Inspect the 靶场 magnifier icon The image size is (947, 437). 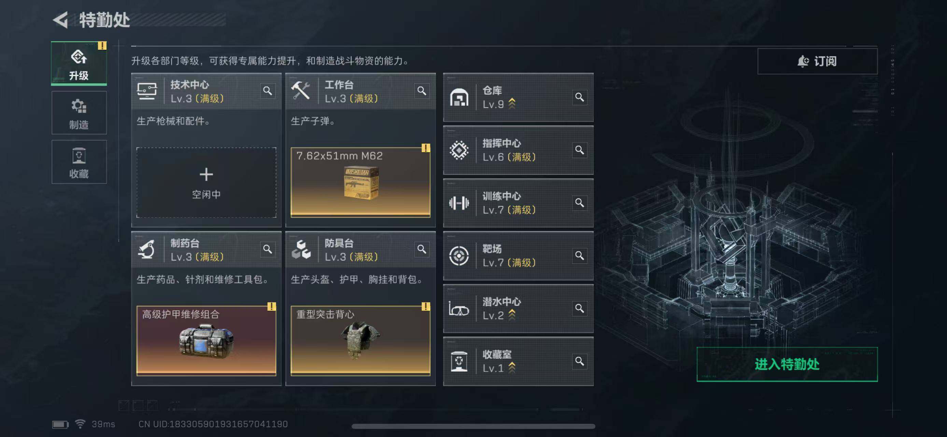point(579,255)
